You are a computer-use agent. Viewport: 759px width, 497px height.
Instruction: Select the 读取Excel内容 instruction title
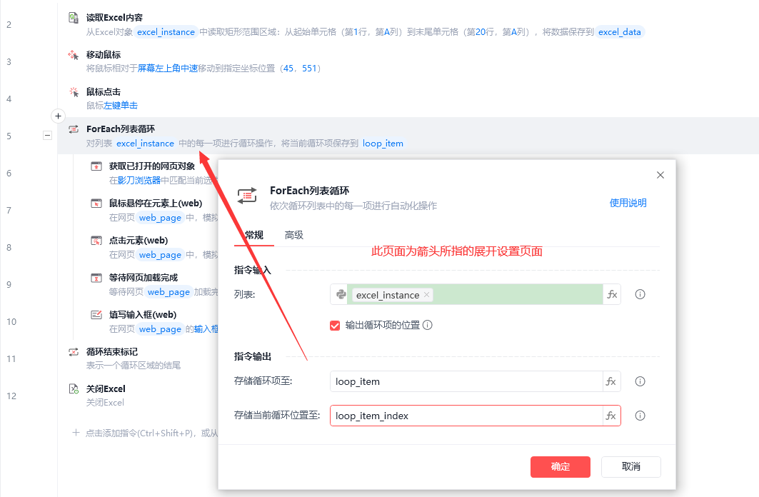[115, 17]
